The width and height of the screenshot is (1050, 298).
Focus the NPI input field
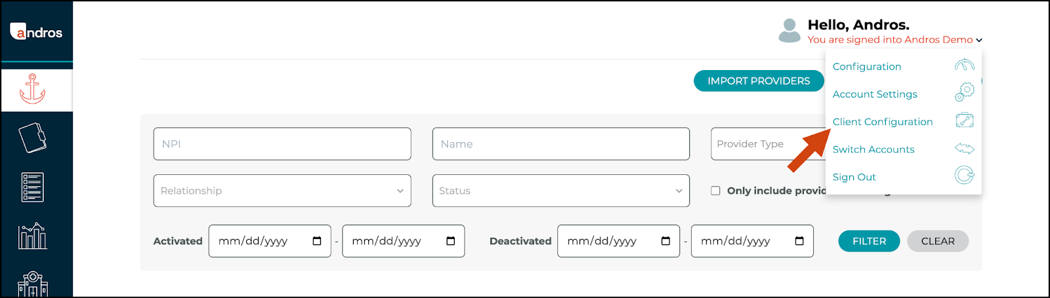pos(282,143)
